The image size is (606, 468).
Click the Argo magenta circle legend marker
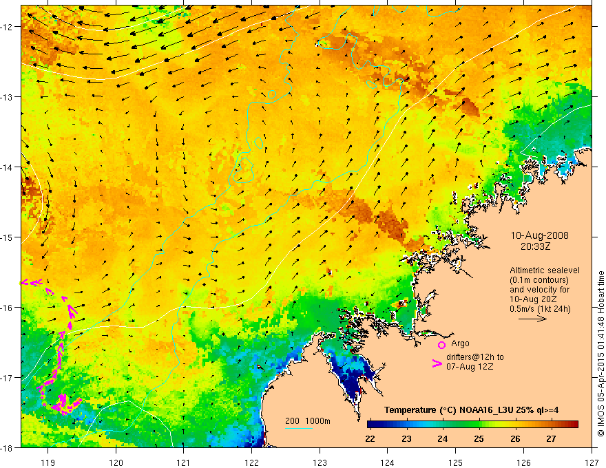pyautogui.click(x=441, y=345)
